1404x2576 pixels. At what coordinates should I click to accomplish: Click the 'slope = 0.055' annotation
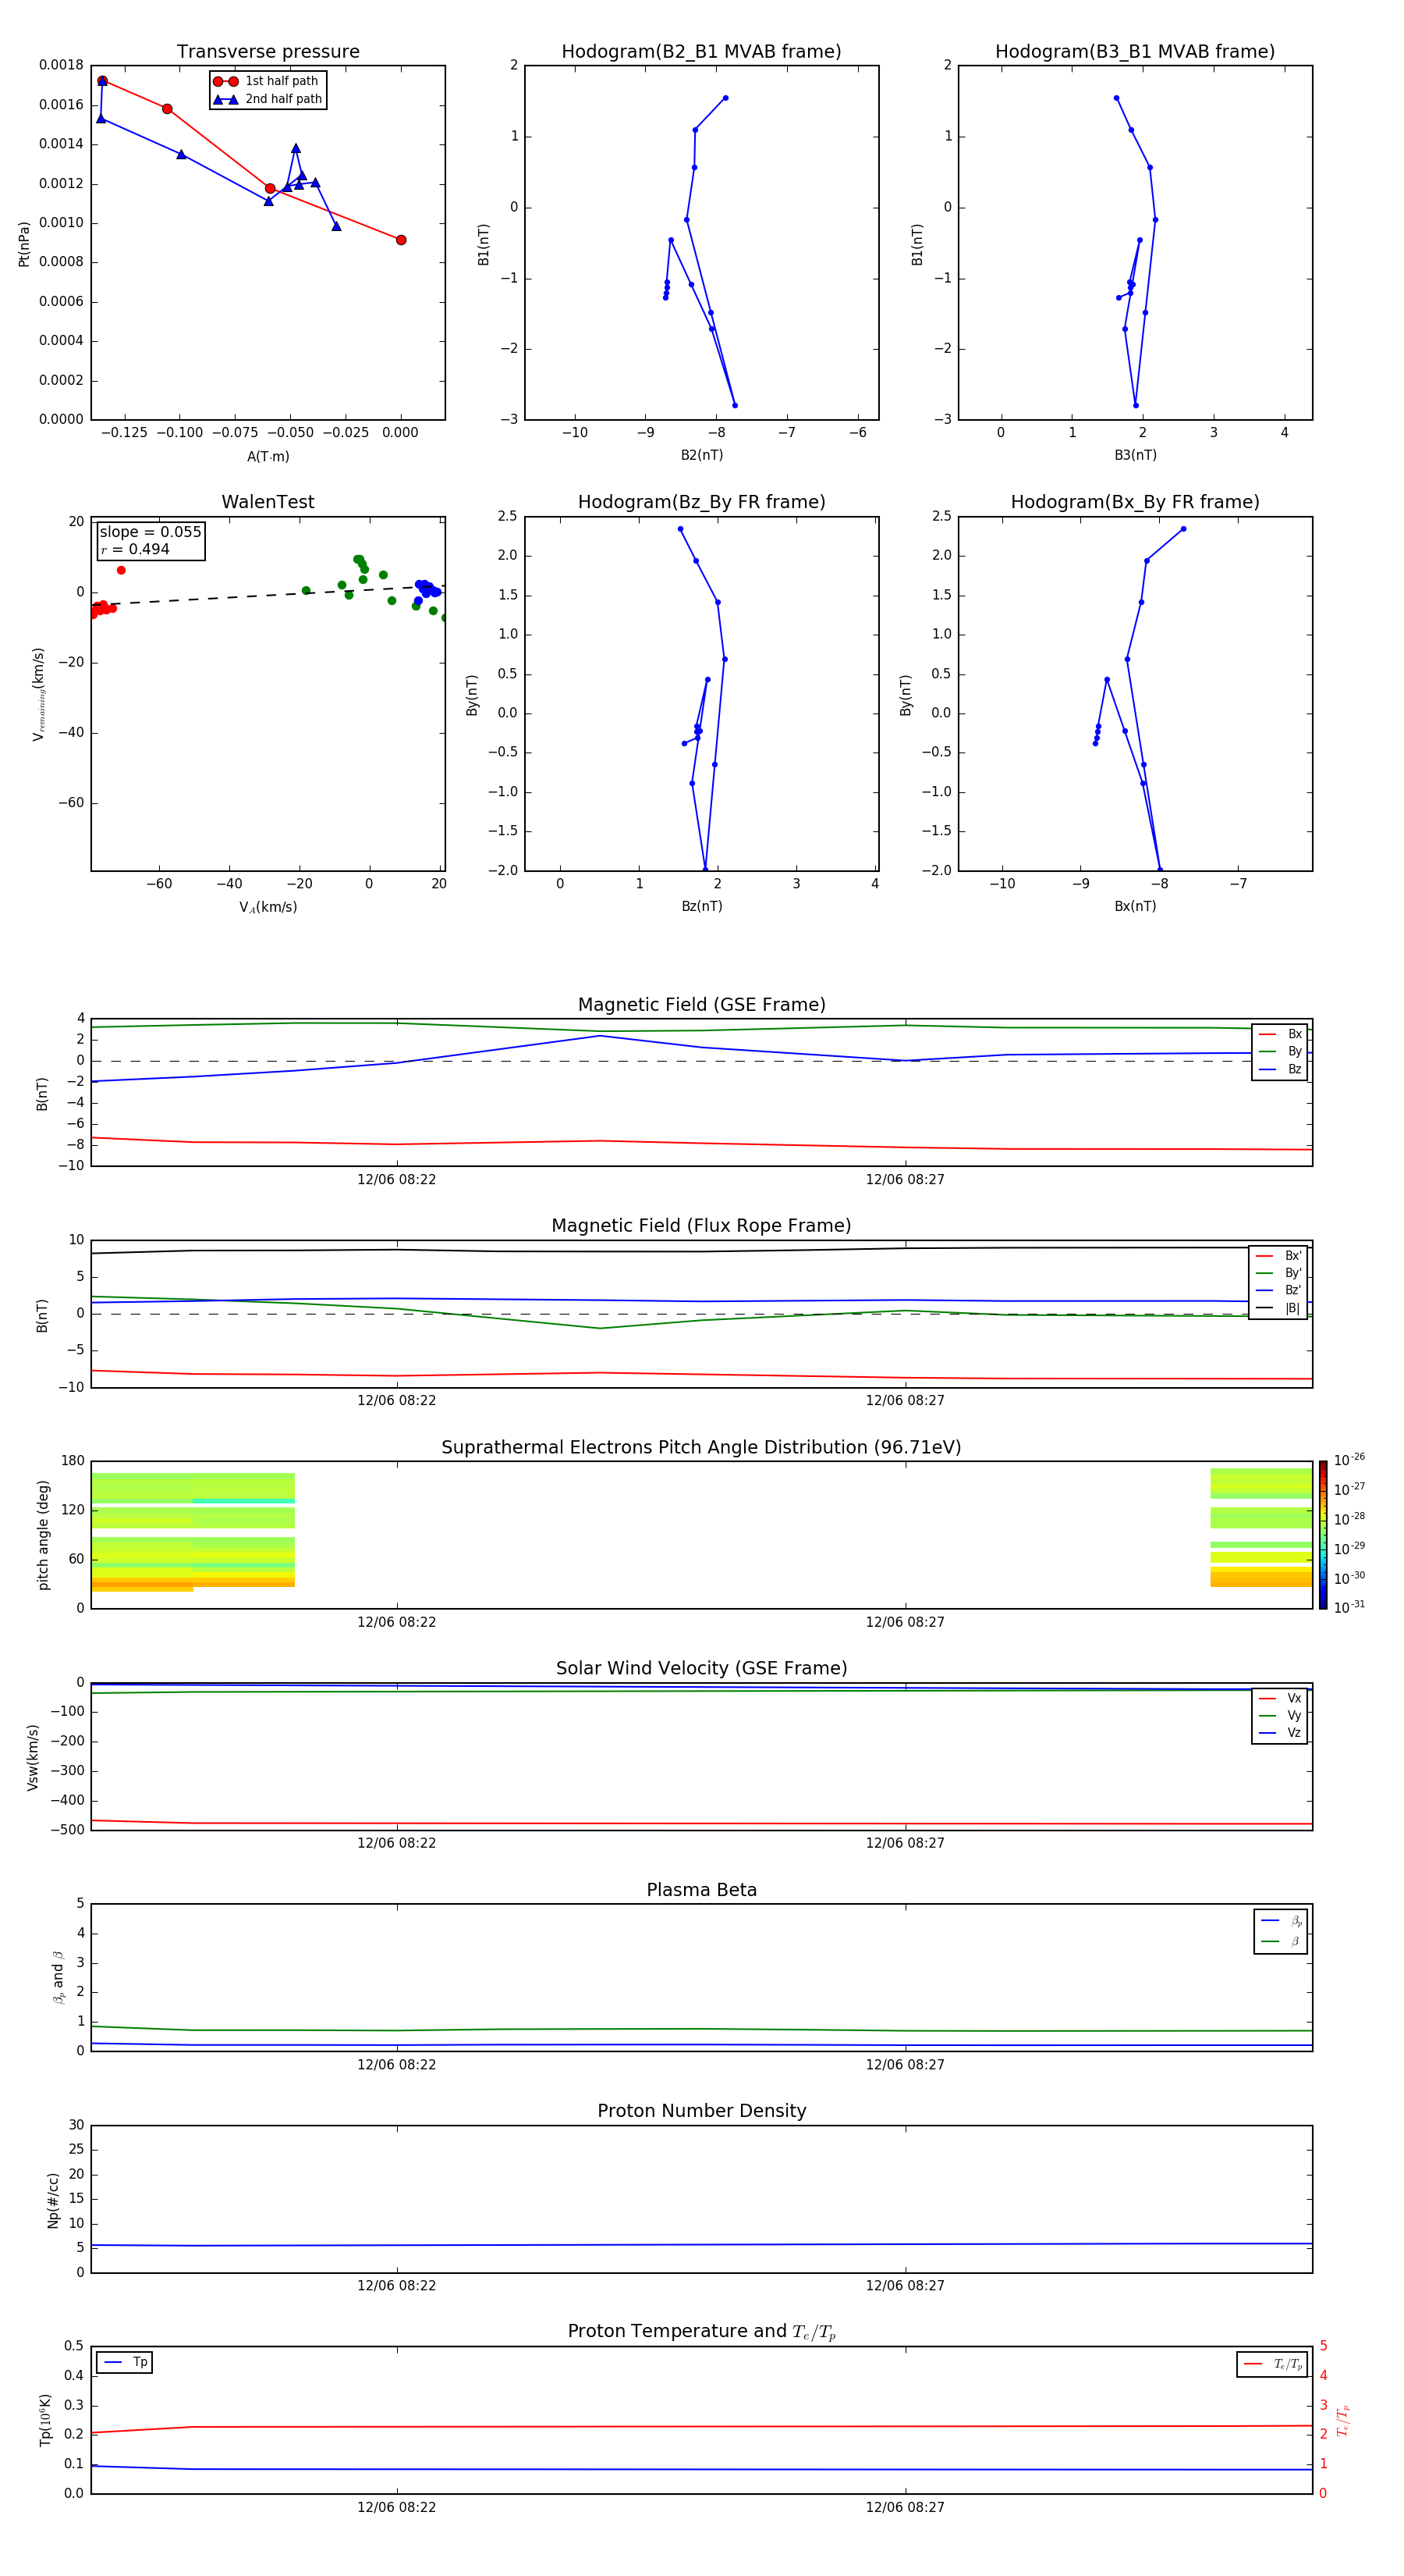pos(150,532)
